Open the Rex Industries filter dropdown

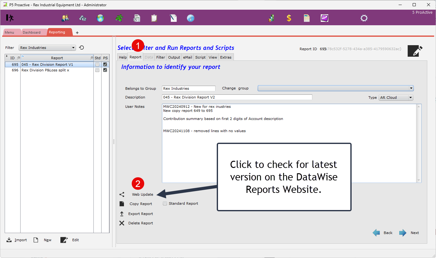(x=47, y=48)
